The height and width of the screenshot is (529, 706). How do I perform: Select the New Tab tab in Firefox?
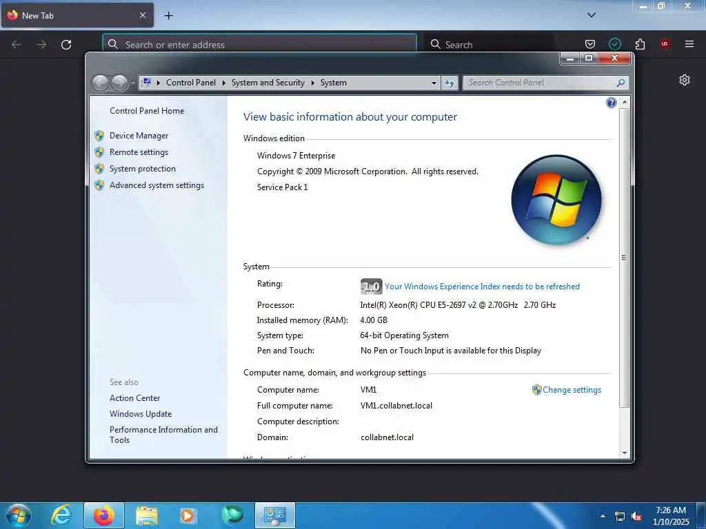click(77, 15)
